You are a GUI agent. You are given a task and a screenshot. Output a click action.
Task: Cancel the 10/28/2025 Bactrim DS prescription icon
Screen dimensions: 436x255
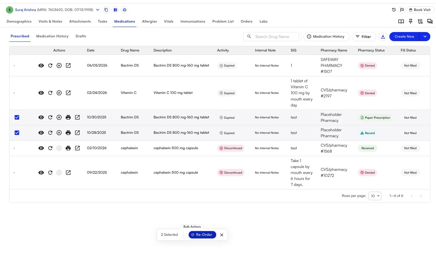pos(59,133)
